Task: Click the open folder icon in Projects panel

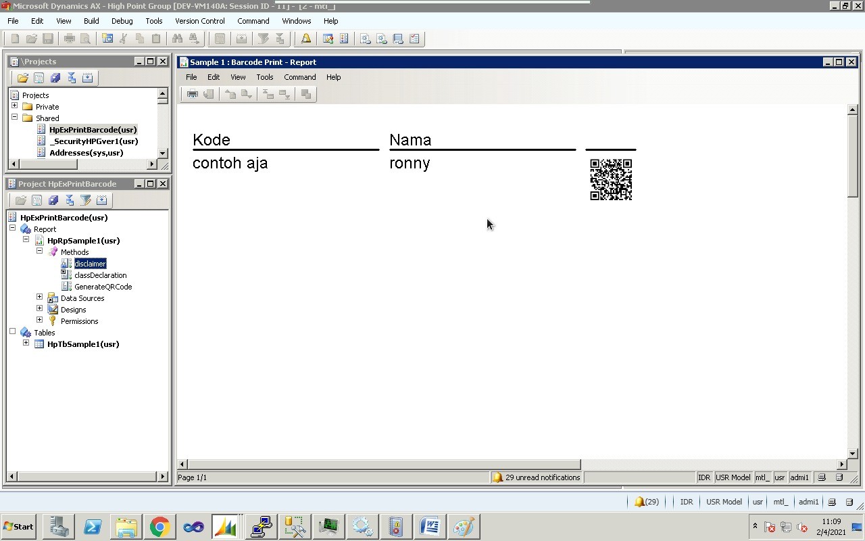Action: point(23,78)
